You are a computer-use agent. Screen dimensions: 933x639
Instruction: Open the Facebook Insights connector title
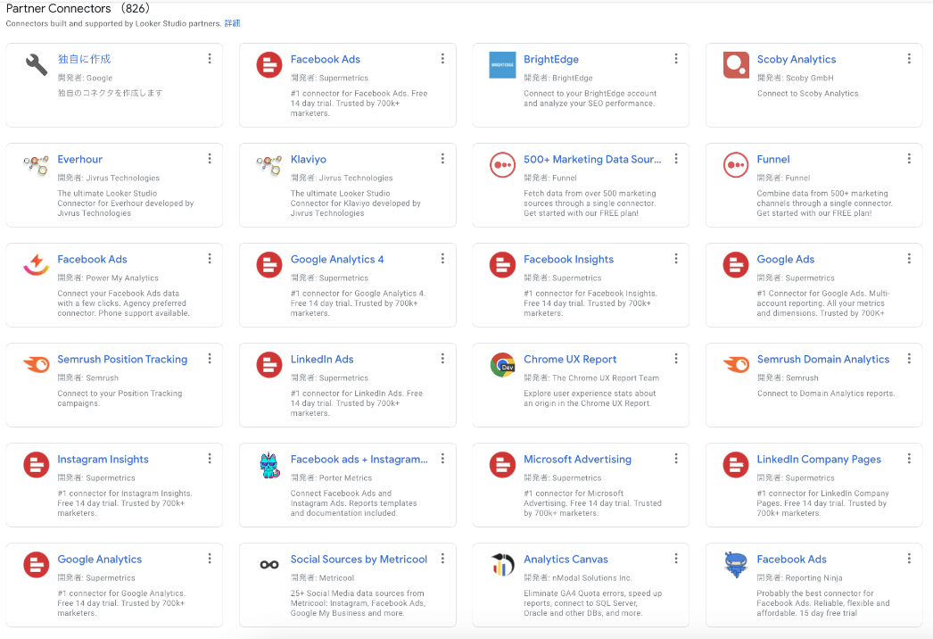[x=568, y=259]
